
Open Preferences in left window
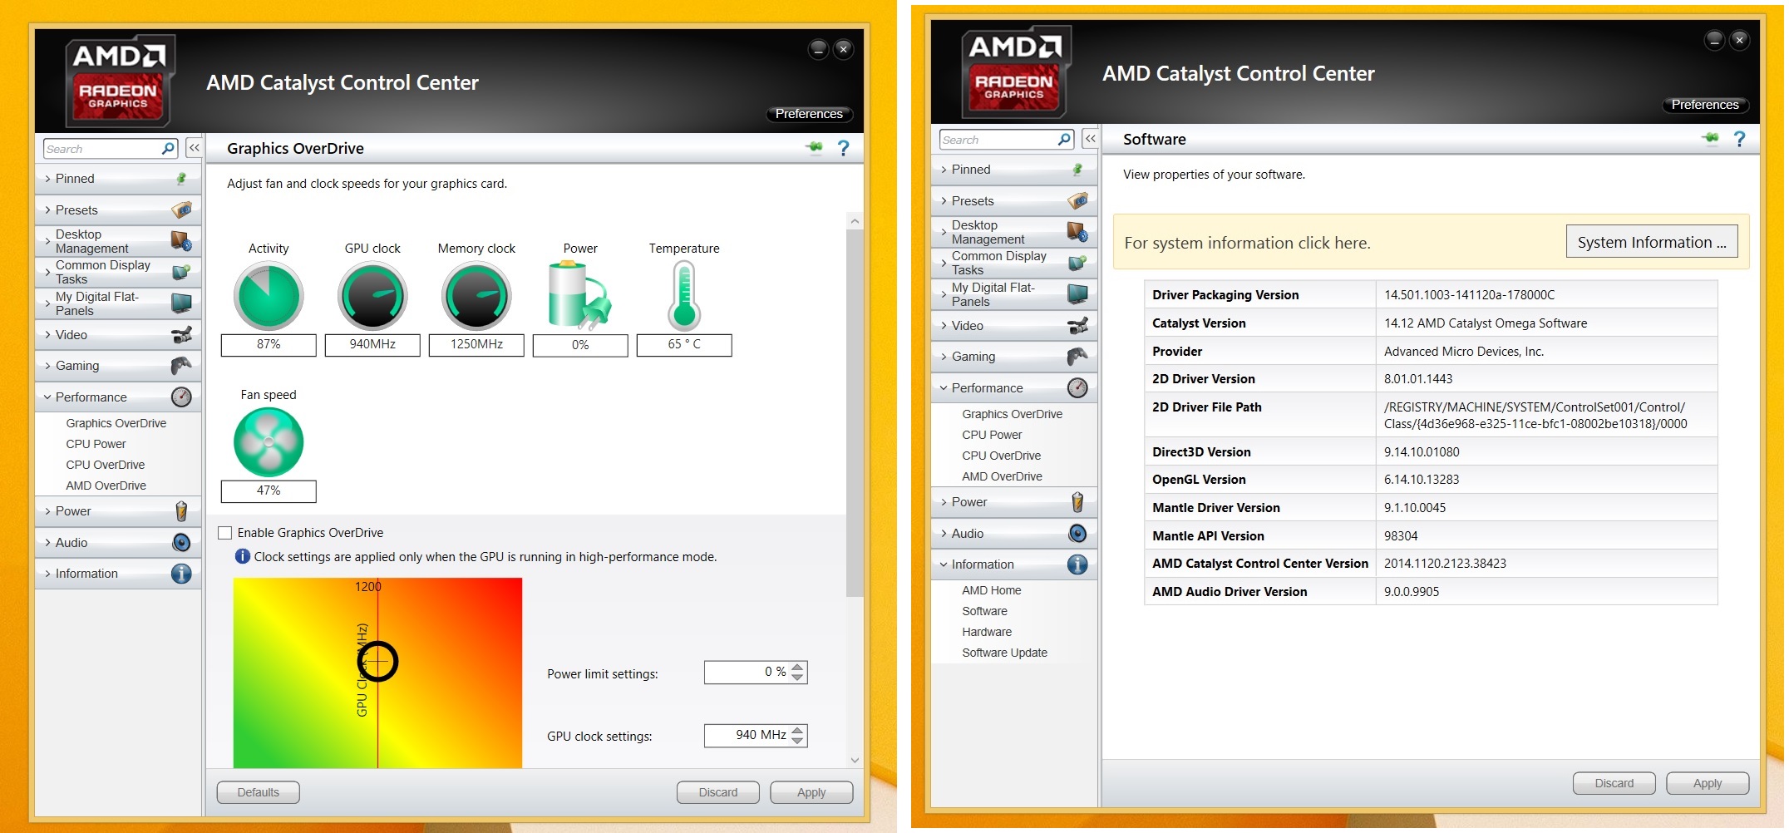(x=809, y=114)
